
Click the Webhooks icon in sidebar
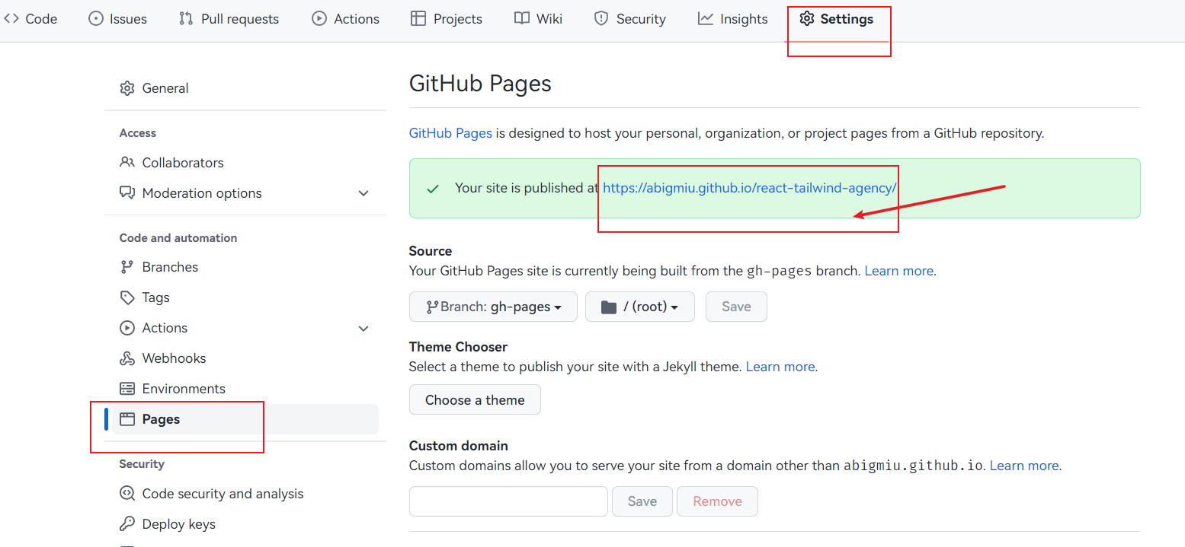(x=127, y=358)
